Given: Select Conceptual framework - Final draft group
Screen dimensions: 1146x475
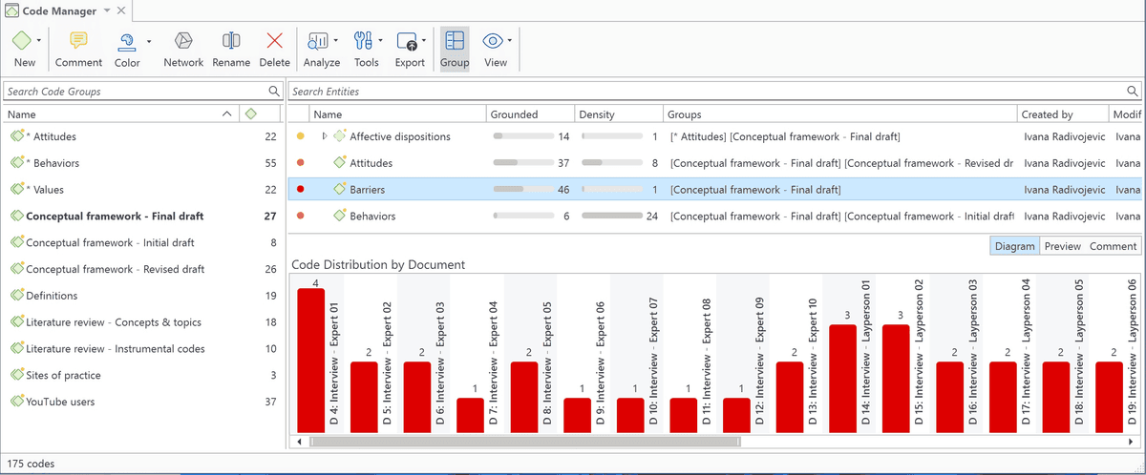Looking at the screenshot, I should (x=143, y=217).
